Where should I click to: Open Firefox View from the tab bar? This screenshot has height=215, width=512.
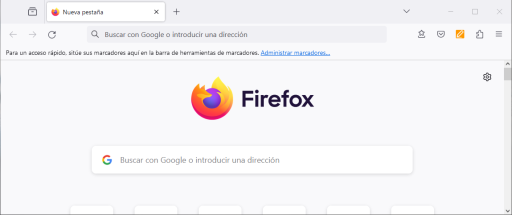32,11
